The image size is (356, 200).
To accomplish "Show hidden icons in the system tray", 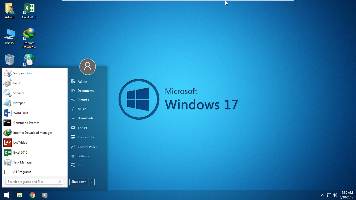I will pyautogui.click(x=323, y=195).
